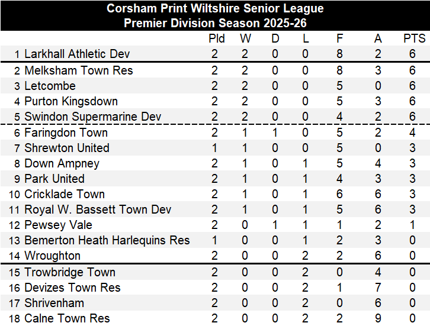Open the Purton Kingsdown team entry
The width and height of the screenshot is (430, 326).
[70, 102]
